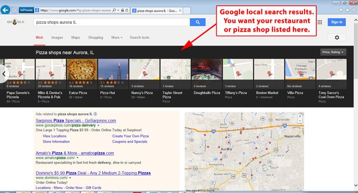The height and width of the screenshot is (193, 358).
Task: Open Domino's $5.99 Pizza Deal link
Action: coord(93,173)
